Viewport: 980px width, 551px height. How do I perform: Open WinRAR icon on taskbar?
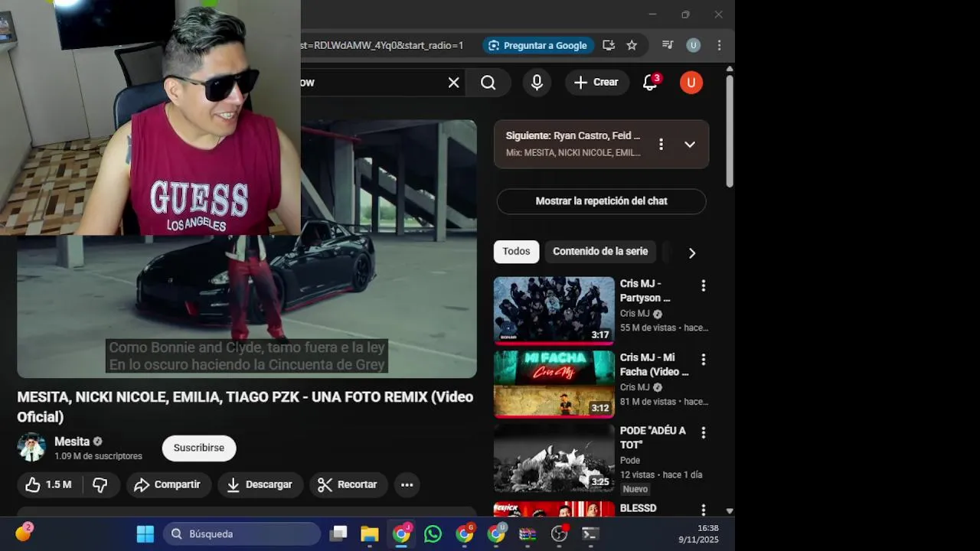528,533
